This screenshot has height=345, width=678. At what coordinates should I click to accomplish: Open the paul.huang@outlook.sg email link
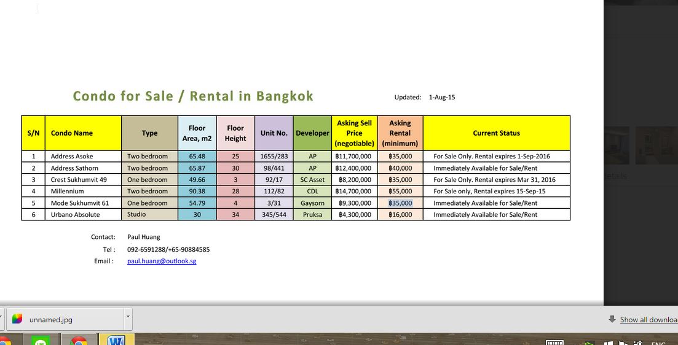(162, 261)
